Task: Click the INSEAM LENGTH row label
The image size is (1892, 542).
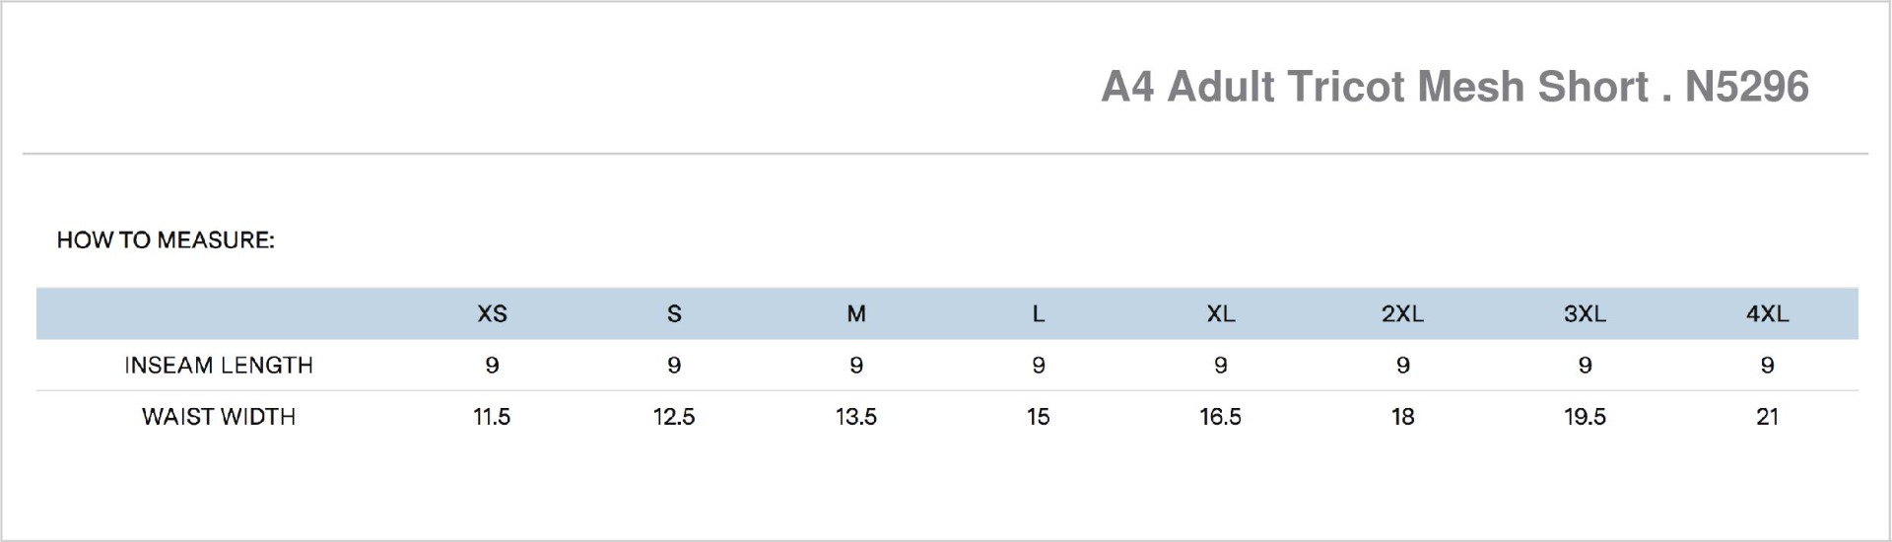Action: (219, 366)
